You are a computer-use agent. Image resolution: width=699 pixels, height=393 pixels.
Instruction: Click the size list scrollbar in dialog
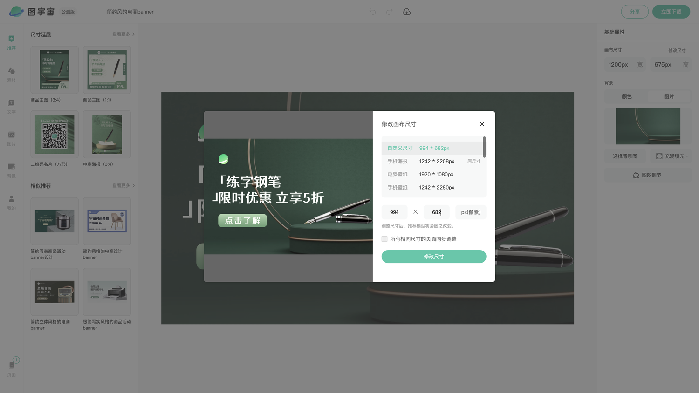(485, 147)
